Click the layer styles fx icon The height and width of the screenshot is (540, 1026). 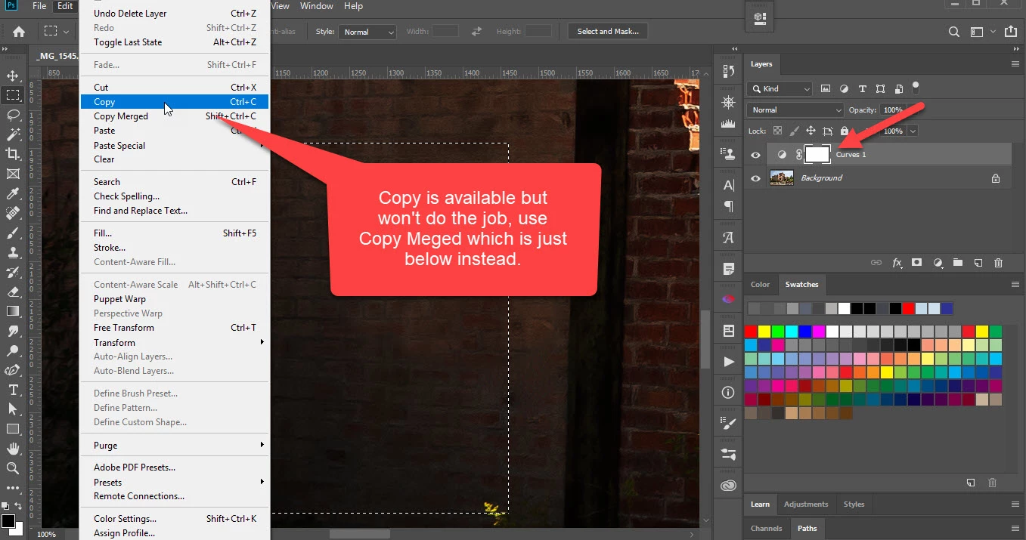pos(897,263)
